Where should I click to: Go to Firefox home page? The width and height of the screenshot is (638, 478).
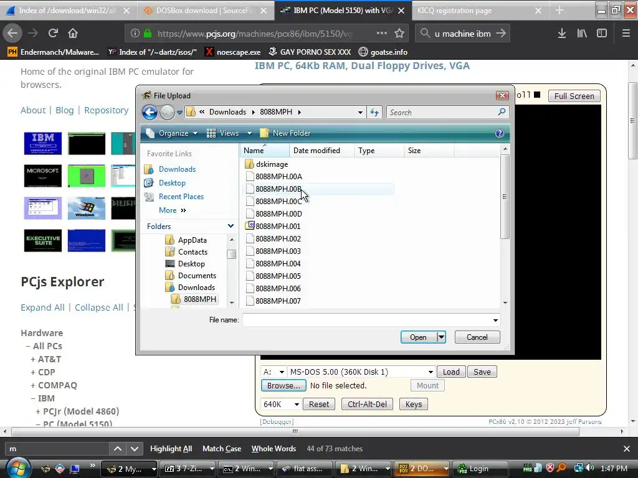(73, 34)
